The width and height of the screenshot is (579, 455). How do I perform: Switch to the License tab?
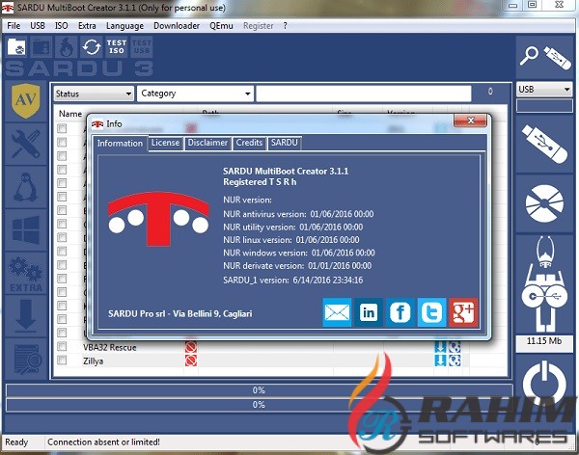(165, 143)
